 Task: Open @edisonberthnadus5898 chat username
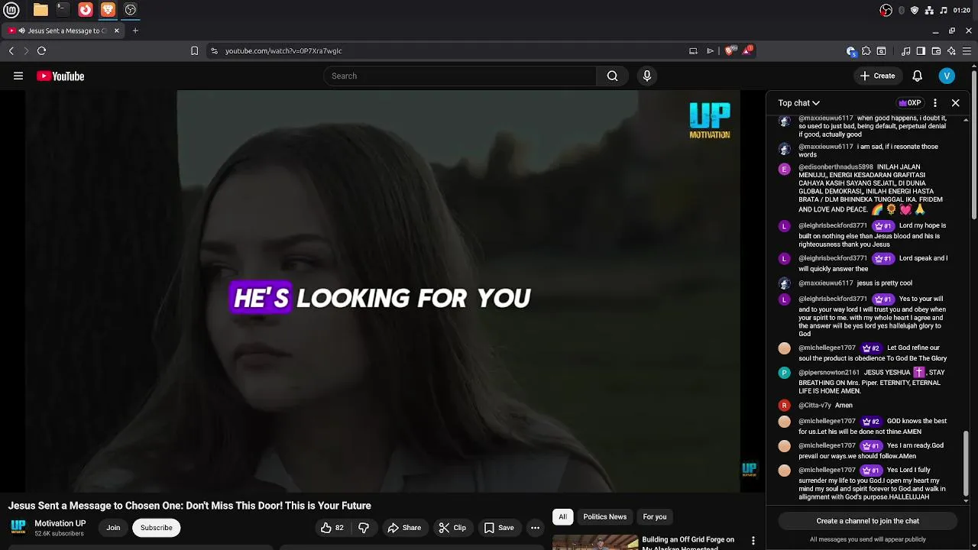click(x=836, y=167)
